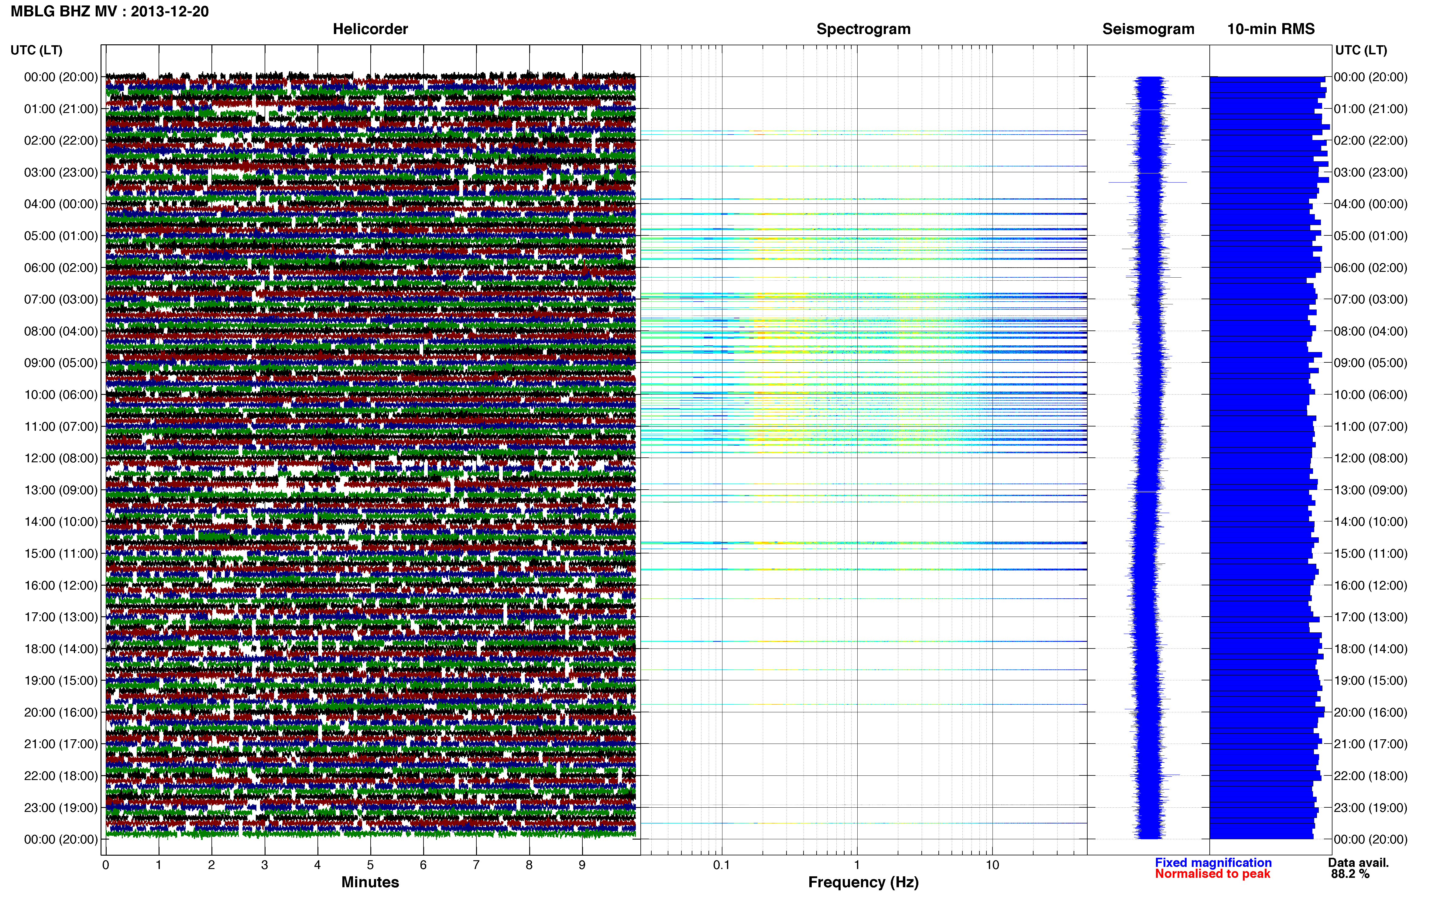Click left time label '05:00 (01:00)'
The height and width of the screenshot is (900, 1440).
tap(61, 236)
